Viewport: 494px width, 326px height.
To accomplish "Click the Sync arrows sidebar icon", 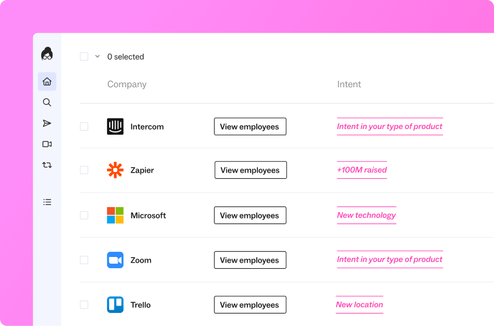I will pos(47,165).
